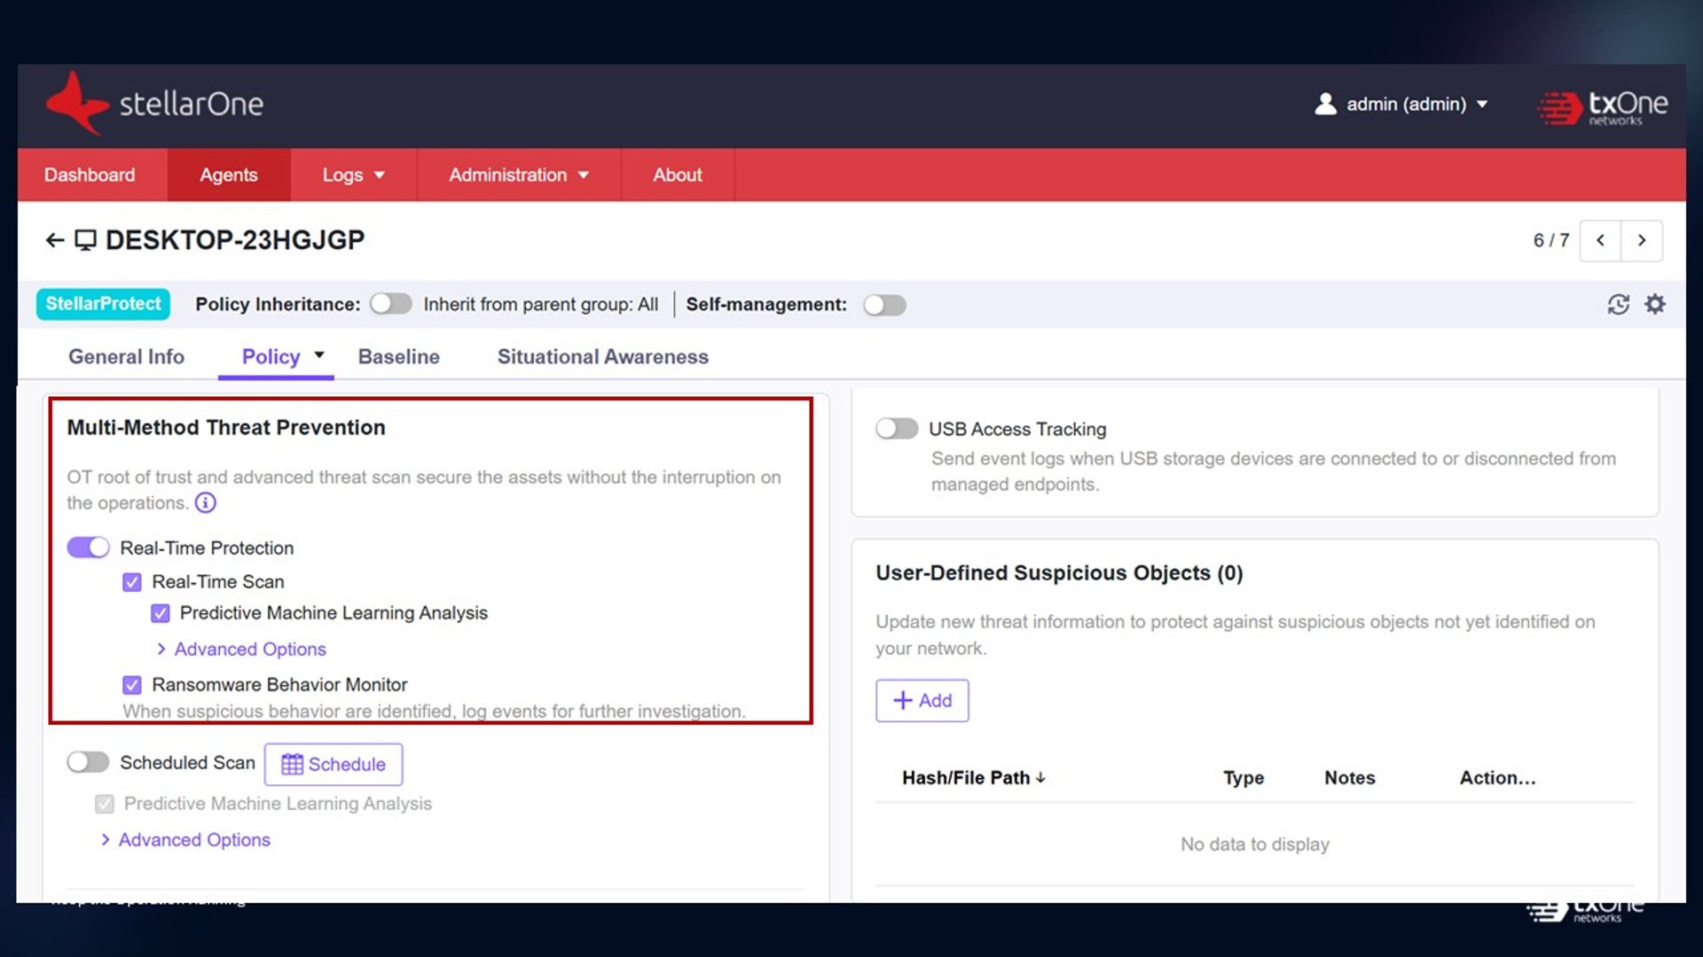Screen dimensions: 1703x957
Task: Go to previous agent with left chevron
Action: (x=1600, y=240)
